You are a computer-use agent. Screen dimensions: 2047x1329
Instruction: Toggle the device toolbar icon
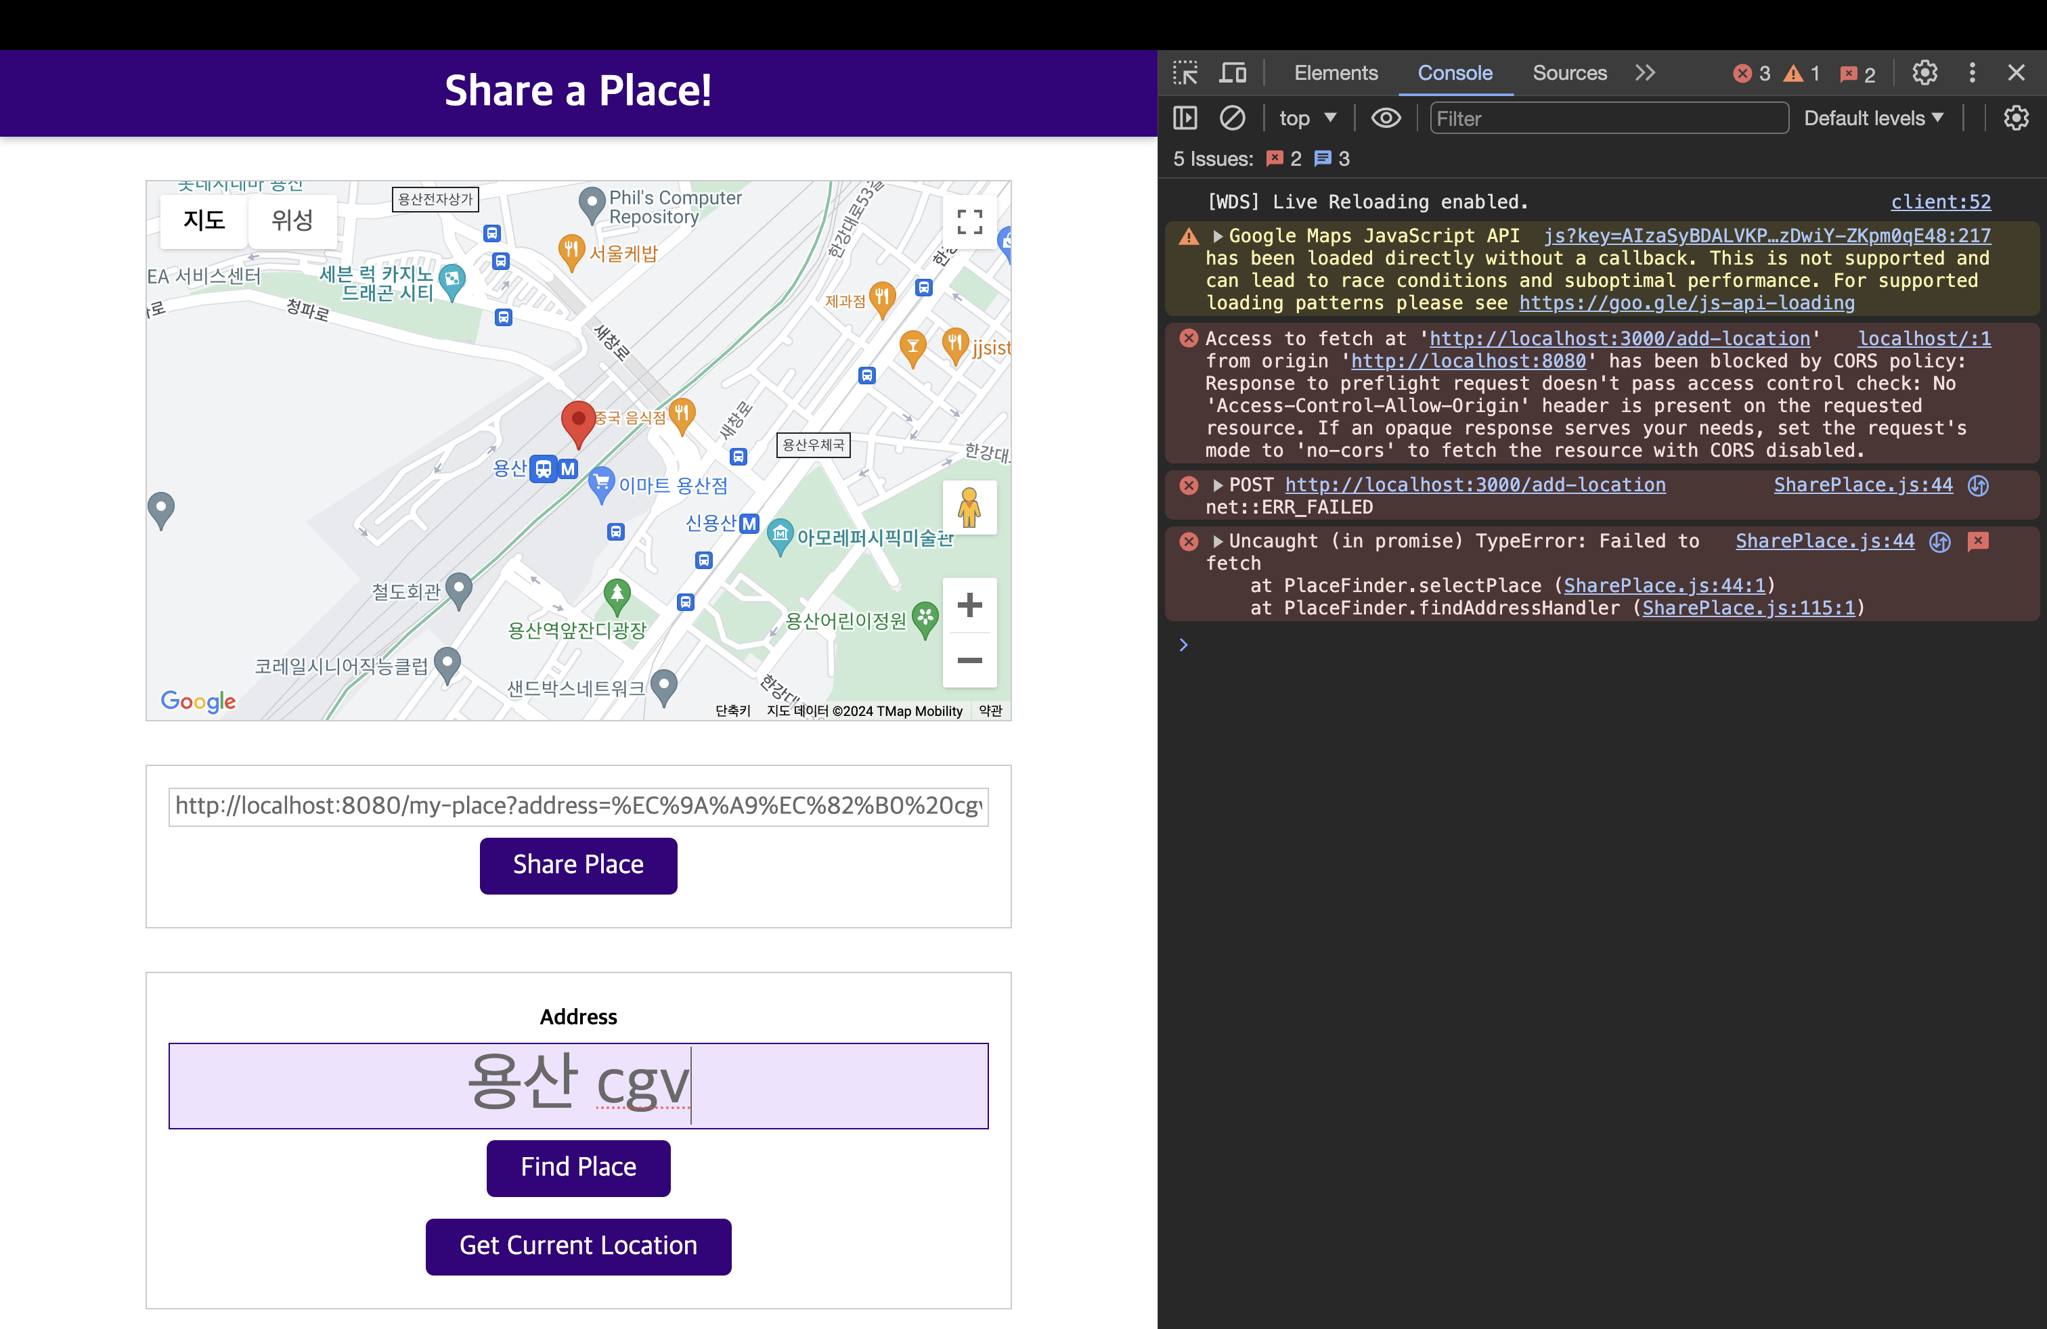[1233, 73]
